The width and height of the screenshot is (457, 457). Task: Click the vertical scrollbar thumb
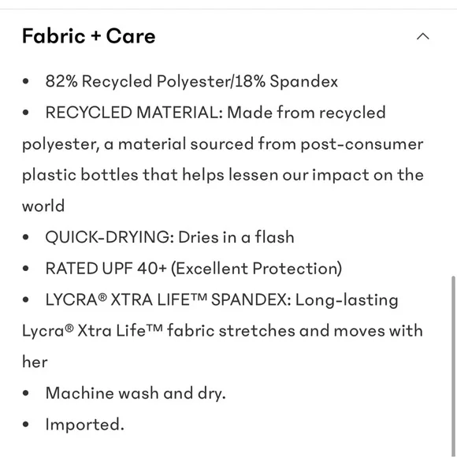tap(453, 366)
